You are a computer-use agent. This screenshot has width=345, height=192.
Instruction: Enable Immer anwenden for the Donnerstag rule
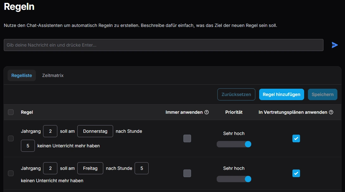tap(187, 138)
